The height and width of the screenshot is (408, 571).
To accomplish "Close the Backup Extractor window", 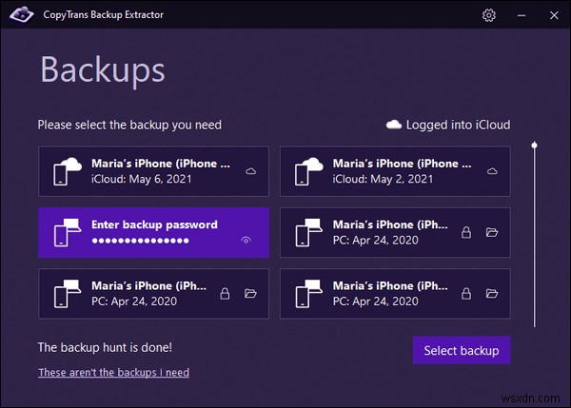I will tap(554, 15).
